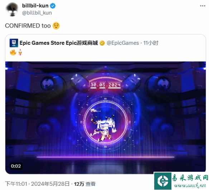This screenshot has width=209, height=190.
Task: Open the billbil-kun profile avatar
Action: click(x=12, y=9)
